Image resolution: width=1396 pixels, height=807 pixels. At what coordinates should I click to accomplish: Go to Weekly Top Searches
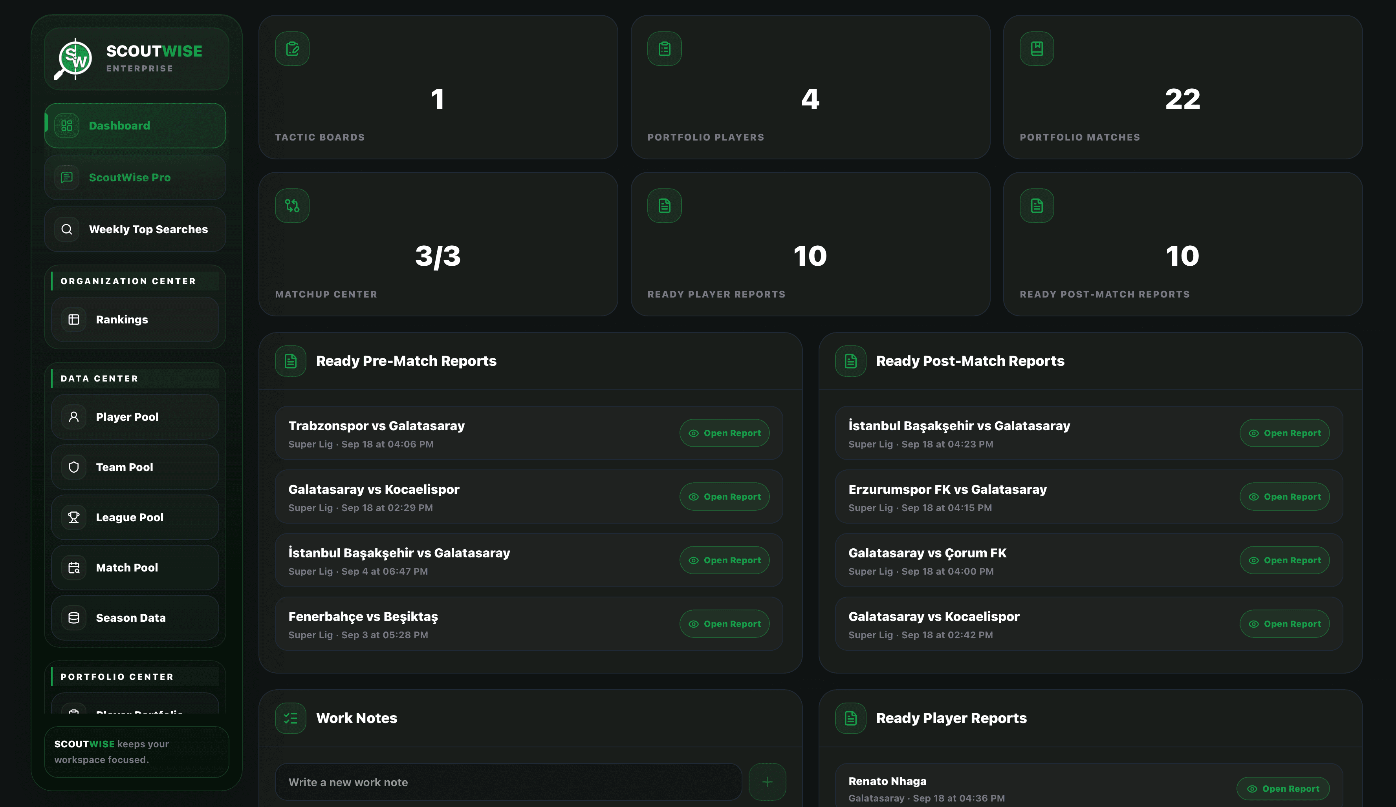coord(135,229)
